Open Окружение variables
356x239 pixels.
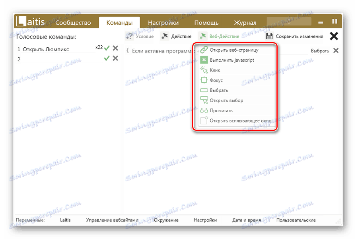166,220
